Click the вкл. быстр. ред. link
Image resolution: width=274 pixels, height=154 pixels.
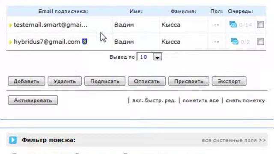[154, 101]
